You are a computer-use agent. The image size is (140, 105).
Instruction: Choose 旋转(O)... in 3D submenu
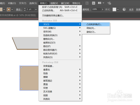pyautogui.click(x=96, y=32)
